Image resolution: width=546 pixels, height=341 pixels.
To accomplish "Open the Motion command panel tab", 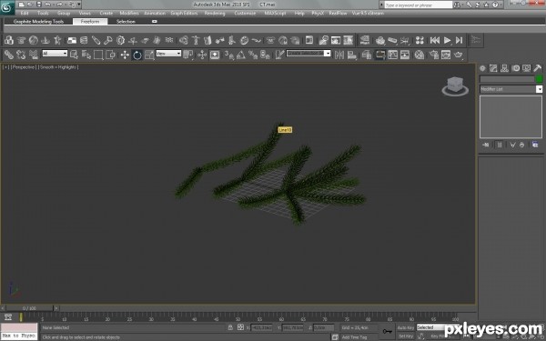I will (x=516, y=68).
